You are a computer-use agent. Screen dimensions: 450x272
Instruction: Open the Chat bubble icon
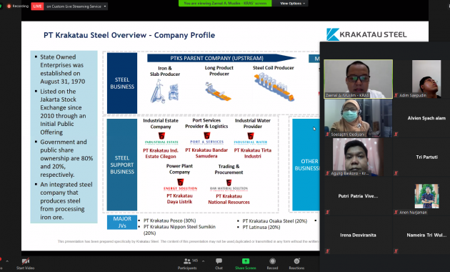tap(219, 261)
